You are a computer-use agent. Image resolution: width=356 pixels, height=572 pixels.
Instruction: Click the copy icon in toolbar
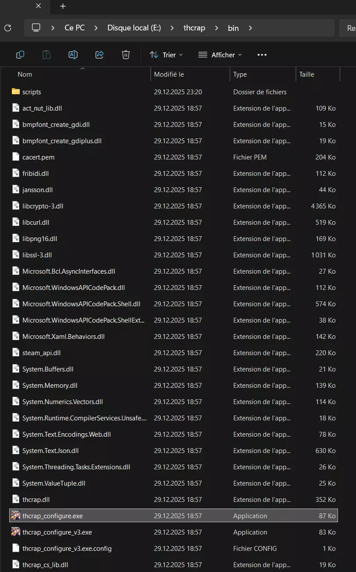20,55
